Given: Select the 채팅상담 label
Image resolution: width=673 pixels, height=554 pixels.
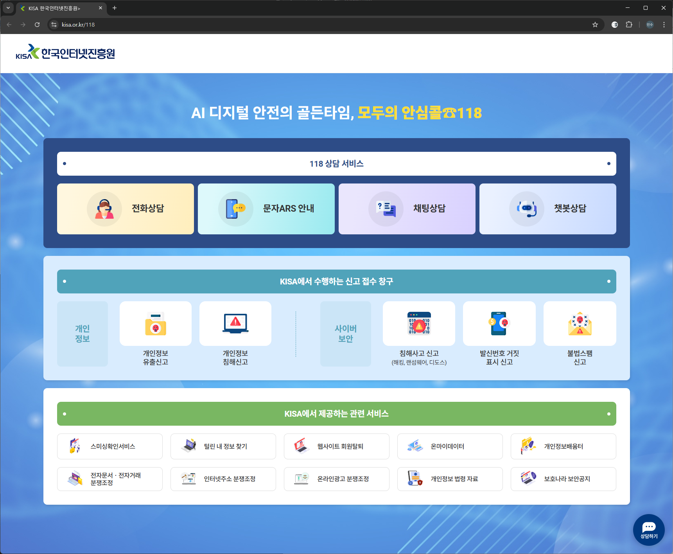Looking at the screenshot, I should click(x=429, y=209).
